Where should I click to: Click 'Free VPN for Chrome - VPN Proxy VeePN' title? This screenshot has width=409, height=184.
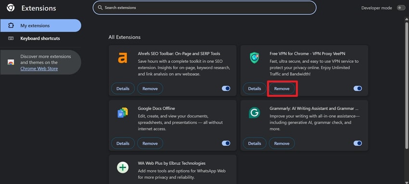tap(307, 54)
